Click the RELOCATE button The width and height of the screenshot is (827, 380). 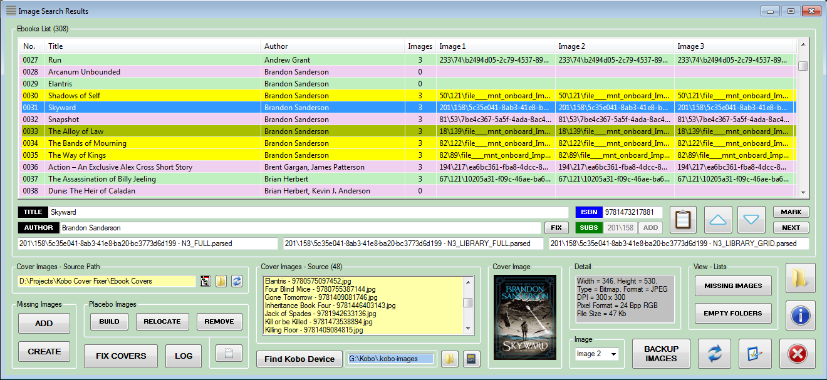[162, 321]
